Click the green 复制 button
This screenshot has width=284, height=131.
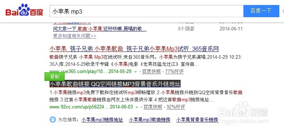tap(55, 77)
